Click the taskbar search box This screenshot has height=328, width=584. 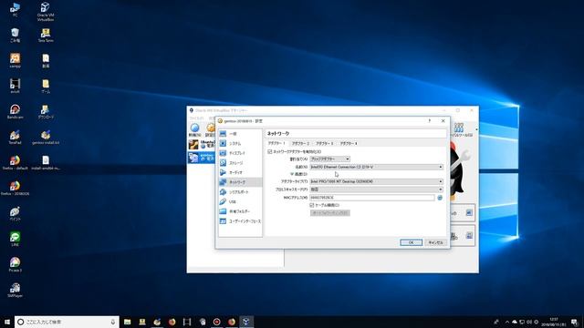[x=67, y=322]
